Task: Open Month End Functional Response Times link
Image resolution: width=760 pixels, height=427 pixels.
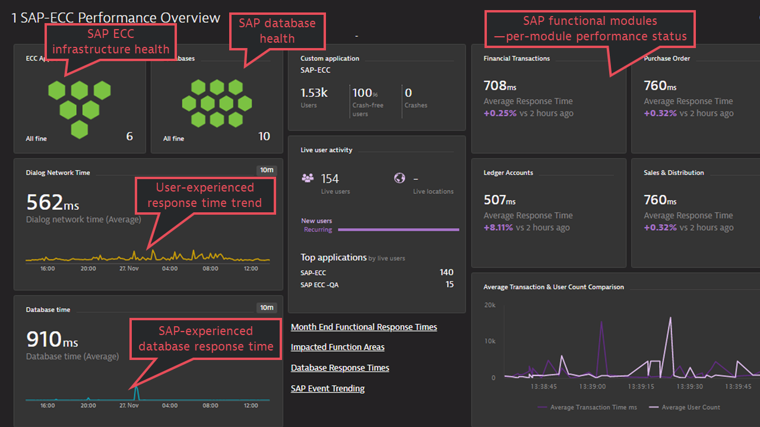Action: (364, 327)
